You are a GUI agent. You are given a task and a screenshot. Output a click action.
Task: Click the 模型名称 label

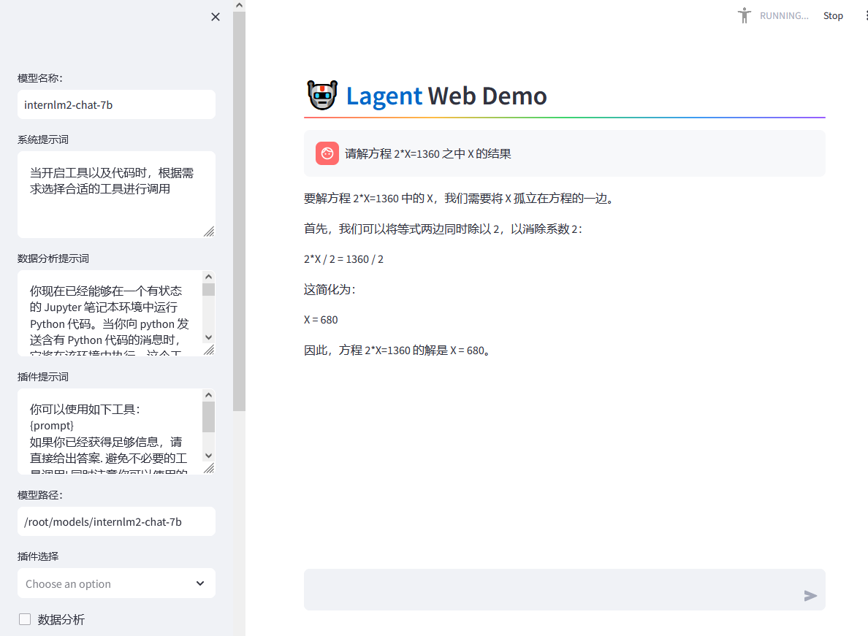click(x=40, y=78)
